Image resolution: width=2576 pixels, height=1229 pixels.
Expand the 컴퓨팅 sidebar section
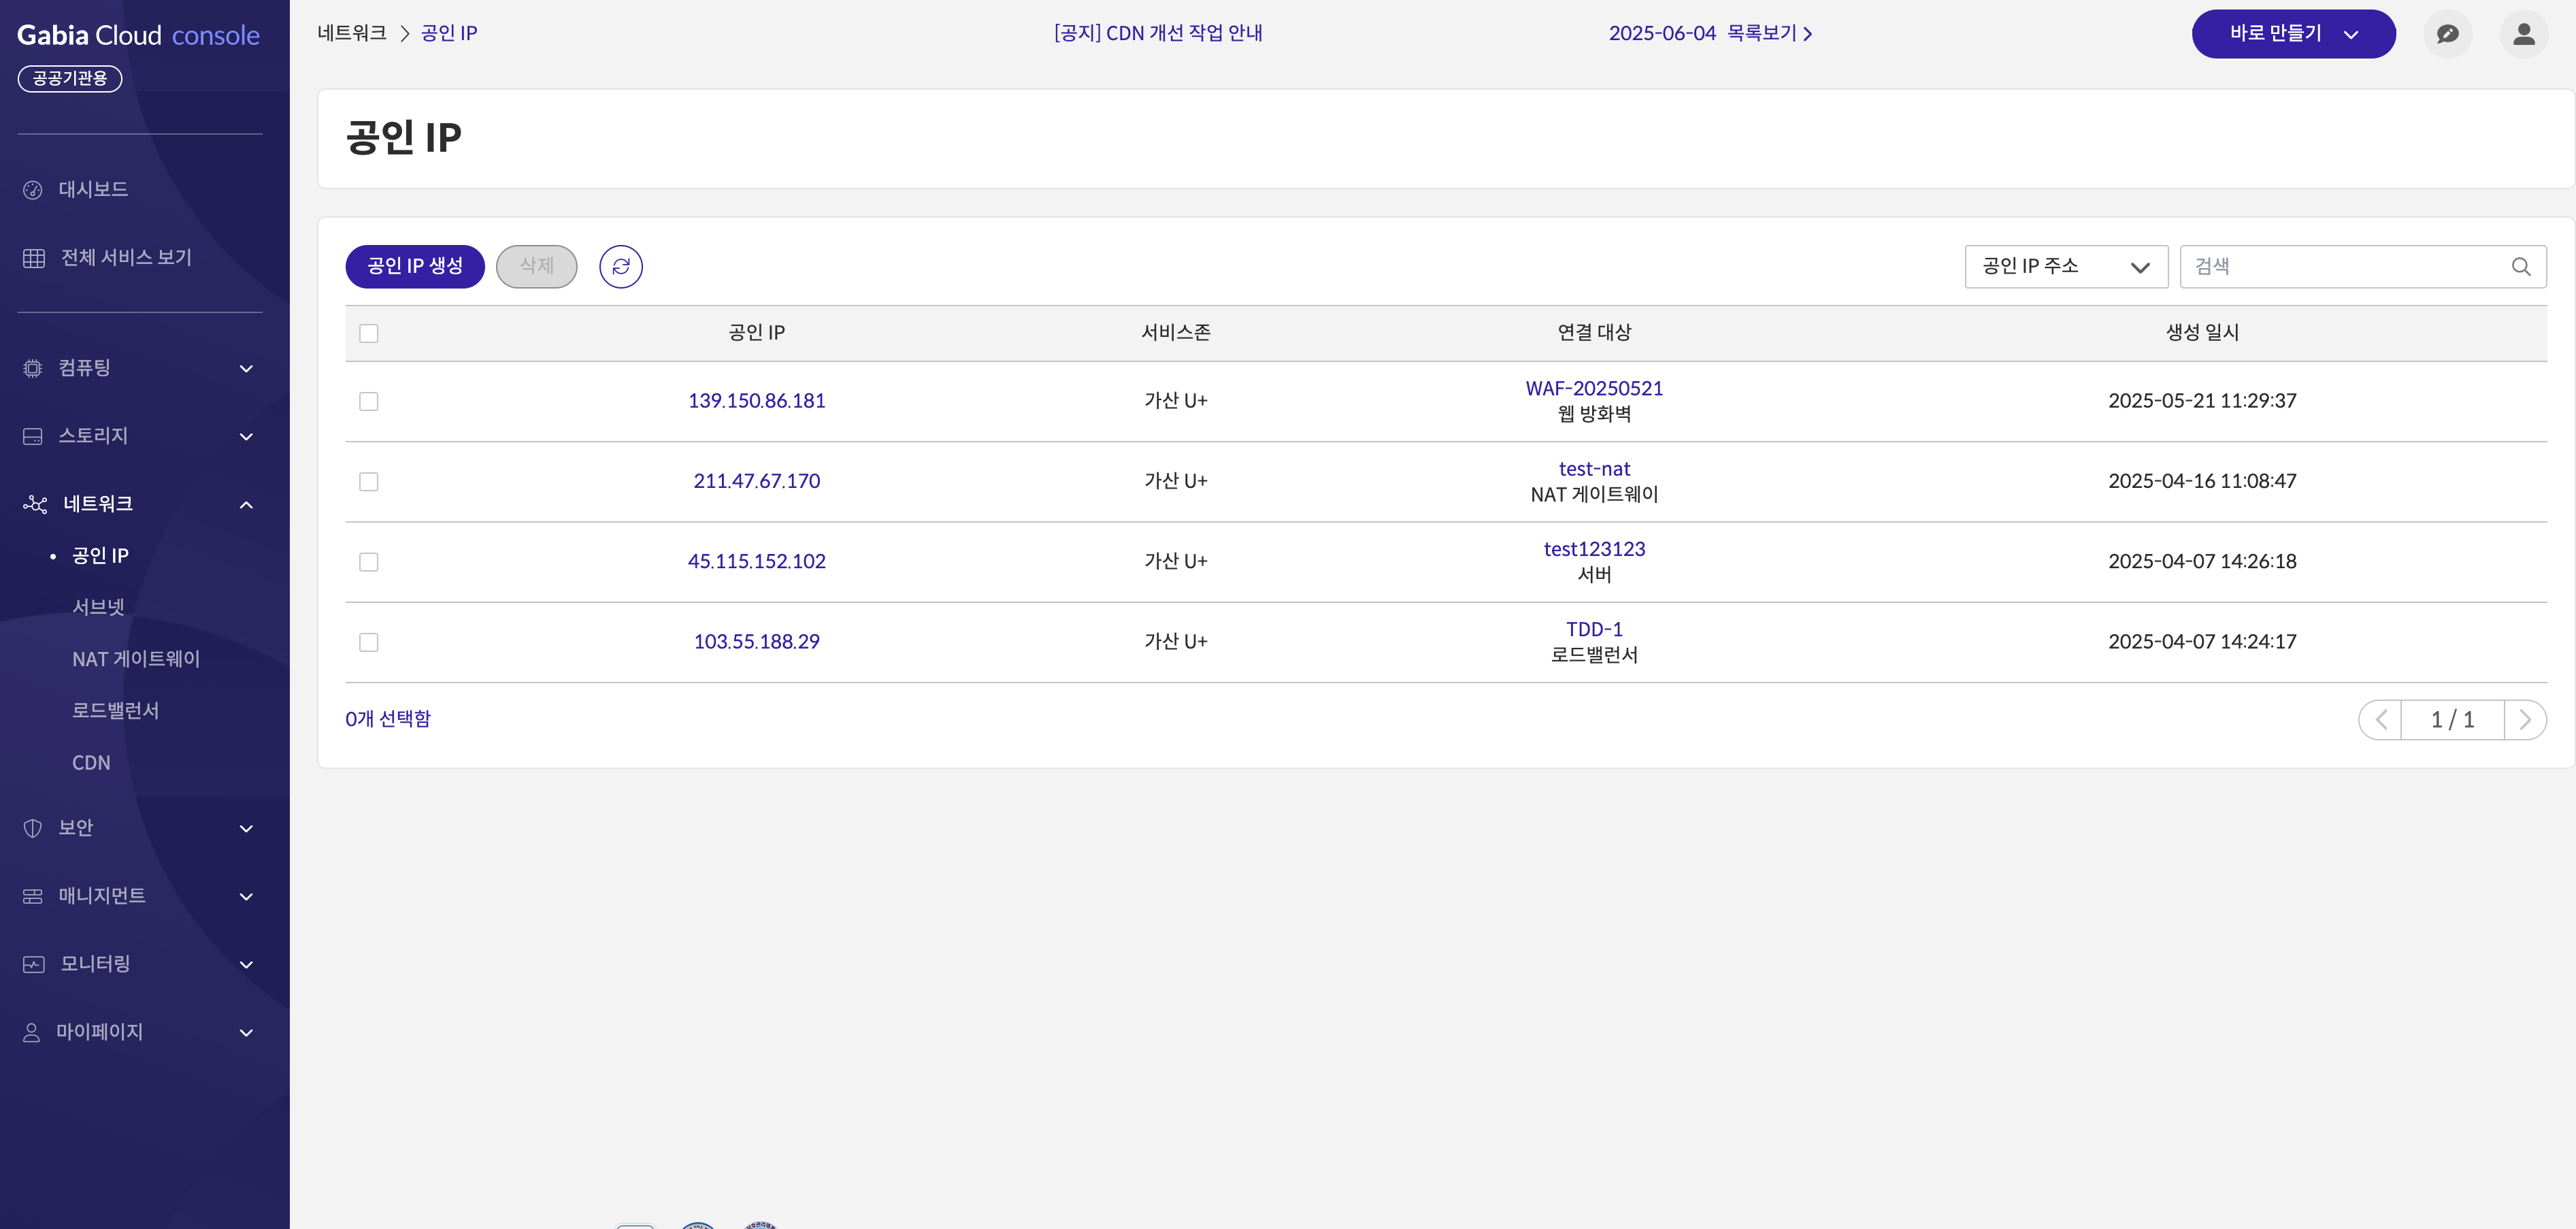tap(140, 368)
